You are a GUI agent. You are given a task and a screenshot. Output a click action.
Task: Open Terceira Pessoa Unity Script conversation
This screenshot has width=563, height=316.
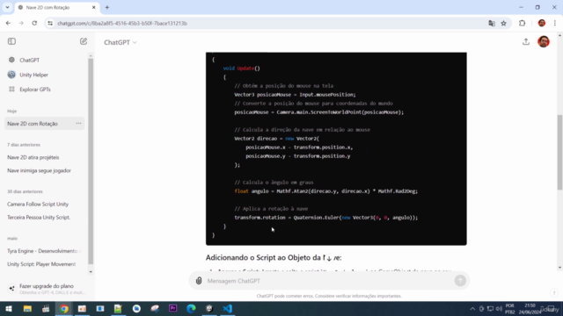coord(39,218)
